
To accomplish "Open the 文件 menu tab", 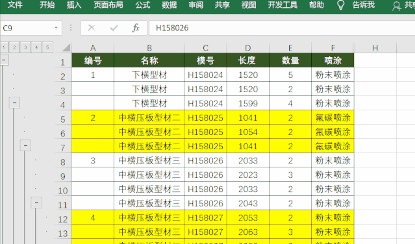I will [15, 5].
